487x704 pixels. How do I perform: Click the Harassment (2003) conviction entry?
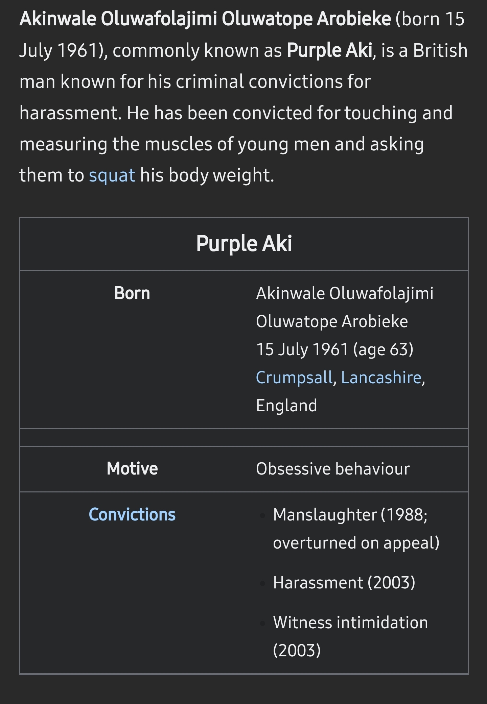click(x=344, y=583)
